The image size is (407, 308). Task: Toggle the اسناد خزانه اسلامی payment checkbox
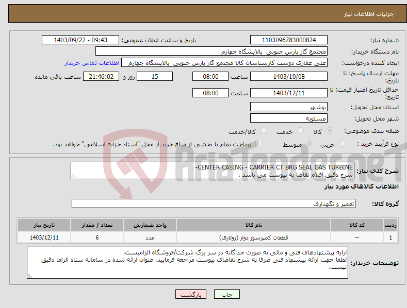coord(259,143)
